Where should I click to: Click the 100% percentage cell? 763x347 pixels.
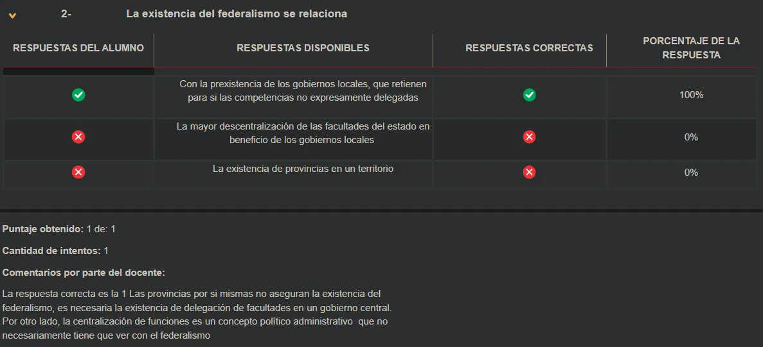click(x=691, y=95)
